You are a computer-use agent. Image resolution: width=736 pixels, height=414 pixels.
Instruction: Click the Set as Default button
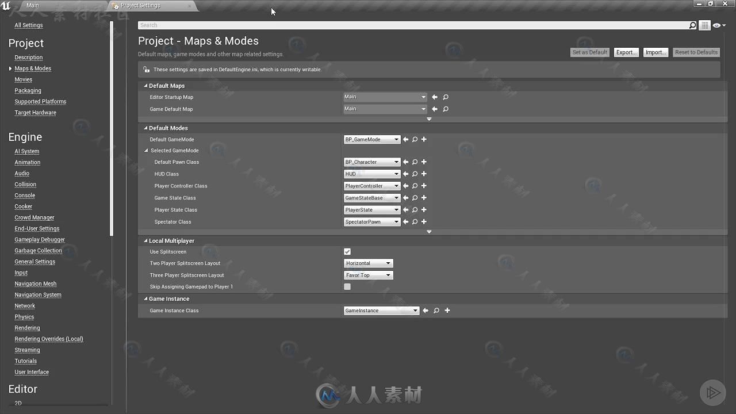(x=589, y=52)
